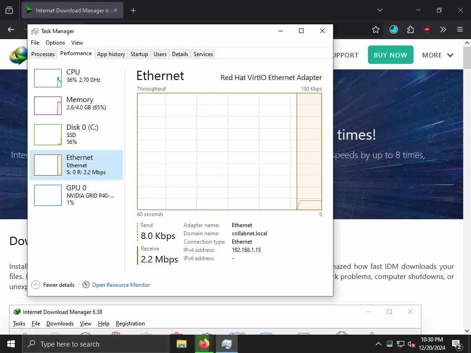Open Task Manager Options menu
Screen dimensions: 471x353
(55, 43)
